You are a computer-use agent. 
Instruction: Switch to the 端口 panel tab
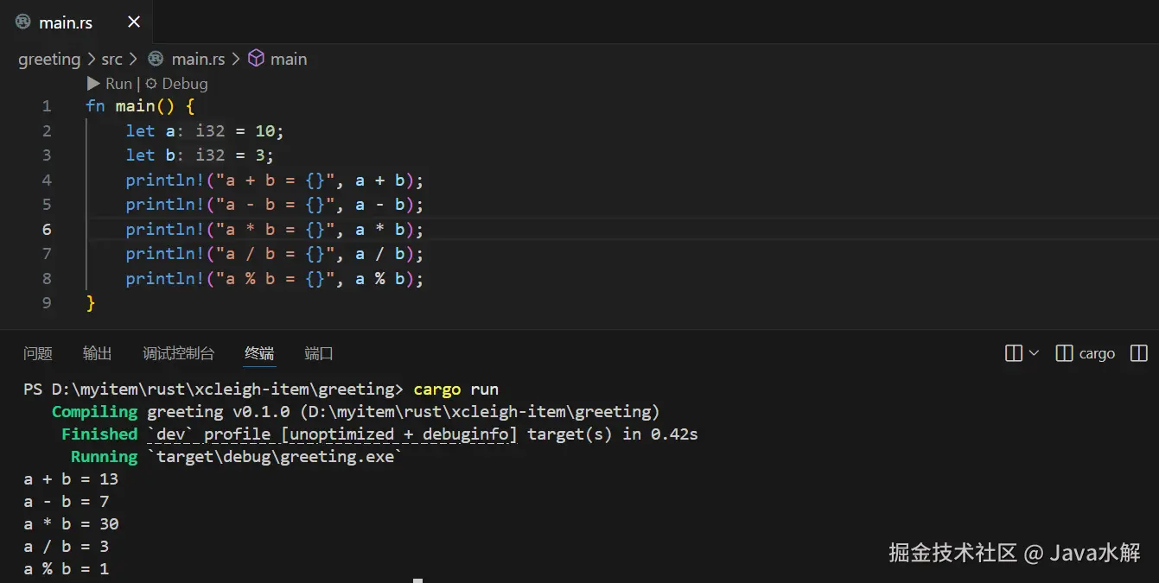[x=319, y=353]
